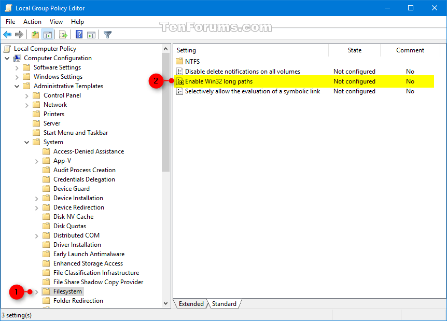
Task: Click the Back navigation arrow in toolbar
Action: tap(7, 34)
